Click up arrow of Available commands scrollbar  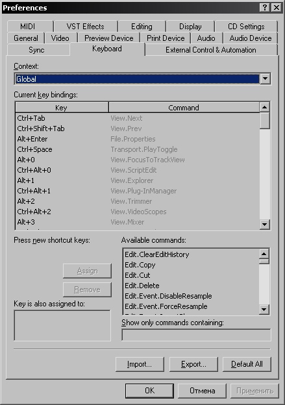click(264, 254)
